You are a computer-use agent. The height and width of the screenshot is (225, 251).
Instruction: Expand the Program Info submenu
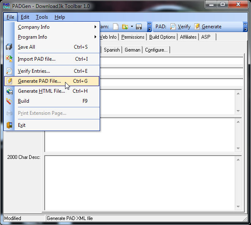(95, 37)
